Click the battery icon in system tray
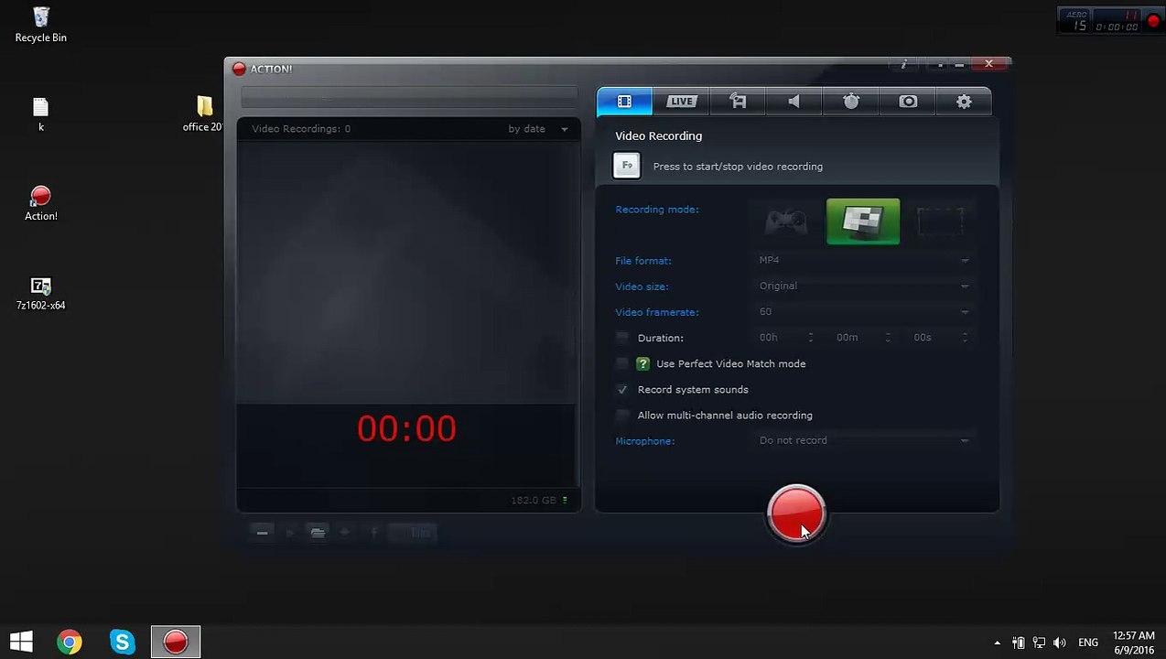This screenshot has height=659, width=1166. (x=1019, y=643)
